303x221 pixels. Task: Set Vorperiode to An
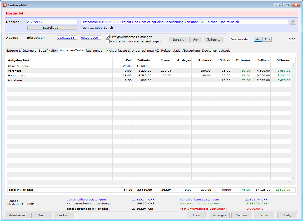[x=258, y=39]
